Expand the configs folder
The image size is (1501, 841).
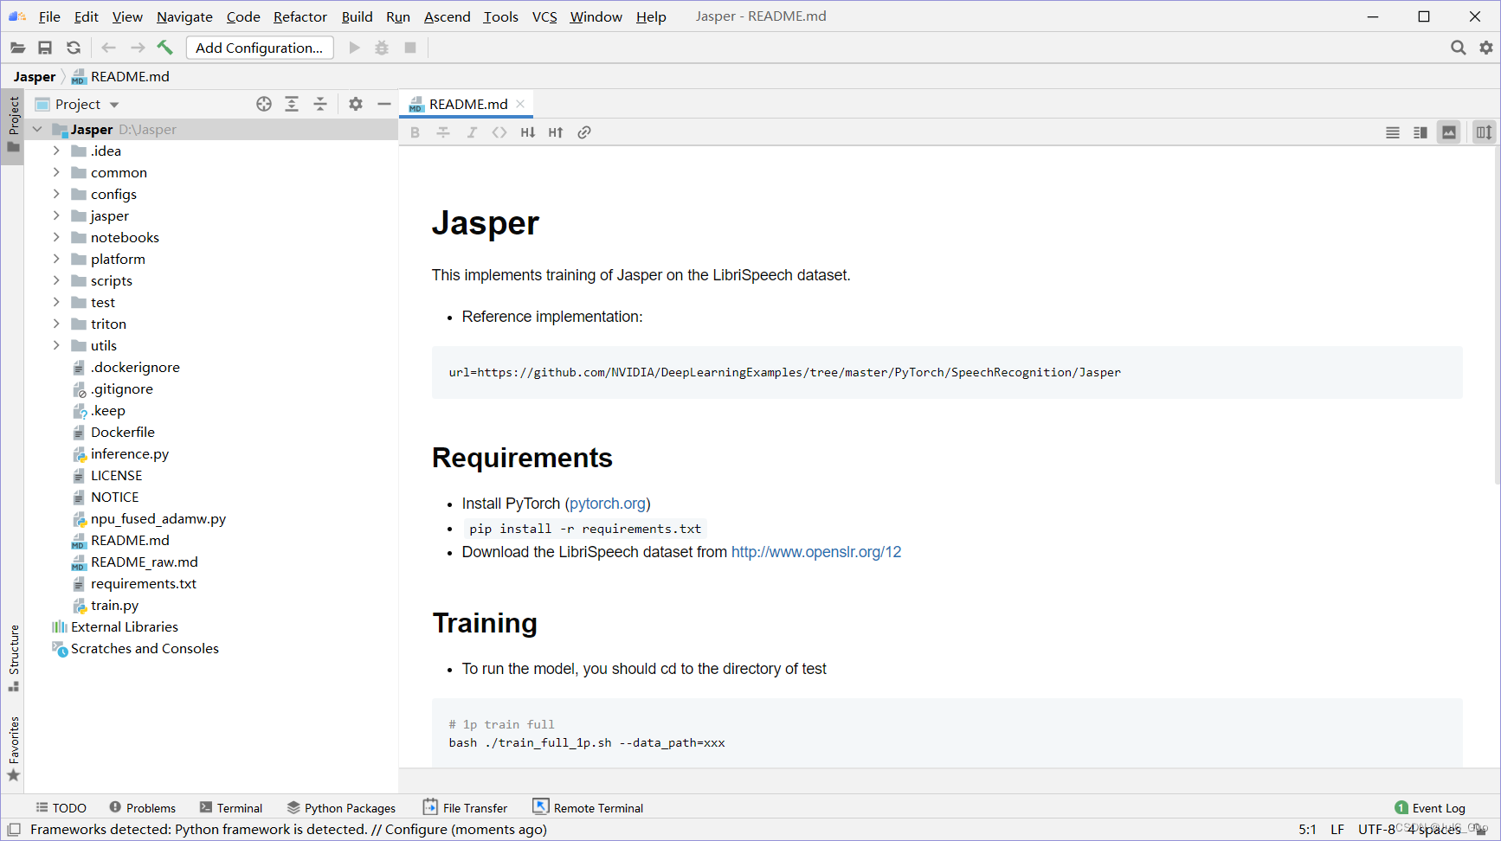coord(56,194)
